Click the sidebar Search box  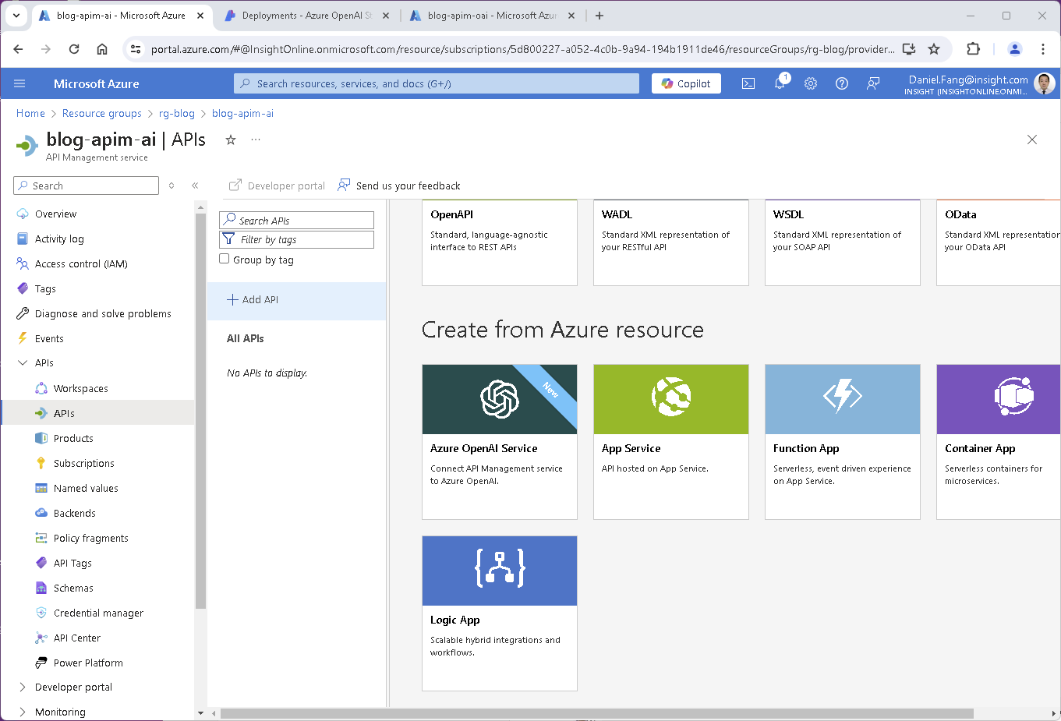point(86,186)
